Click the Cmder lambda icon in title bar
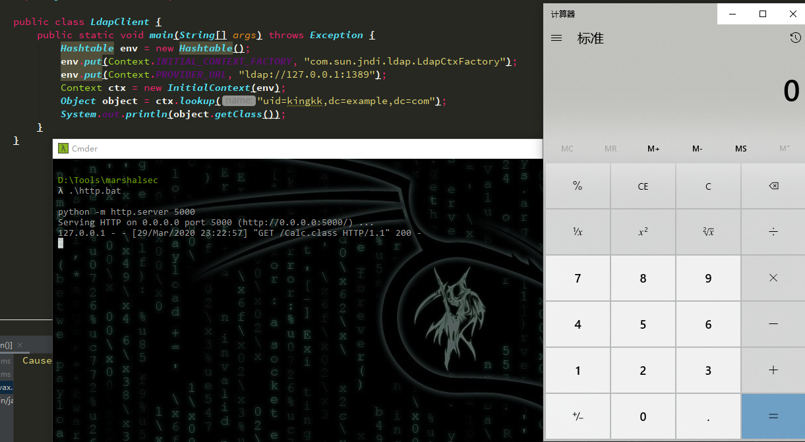 (x=63, y=148)
